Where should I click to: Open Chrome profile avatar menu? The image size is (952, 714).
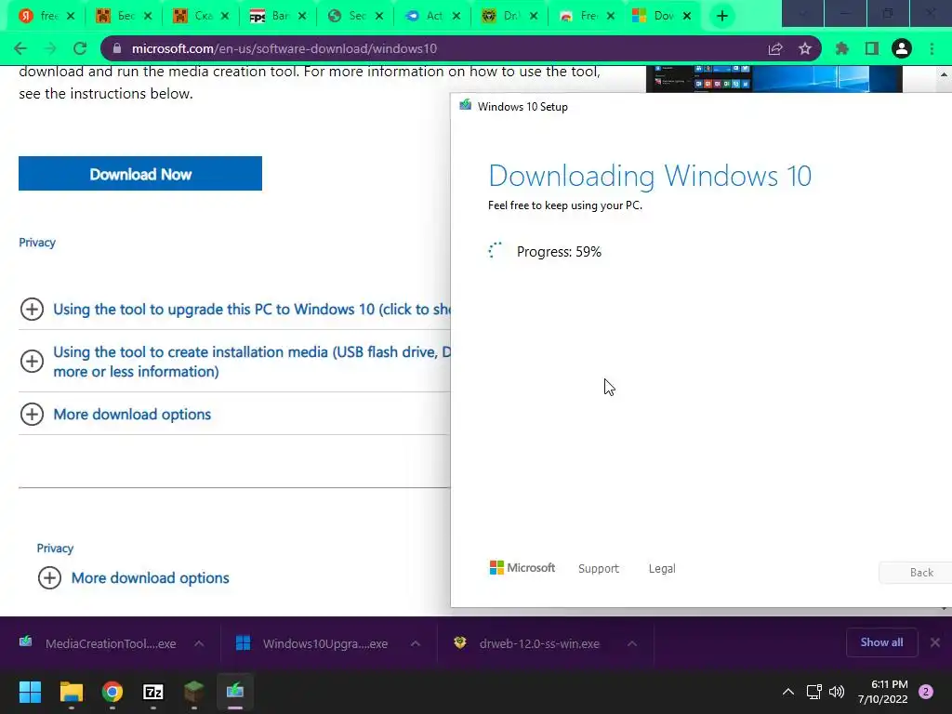point(902,48)
